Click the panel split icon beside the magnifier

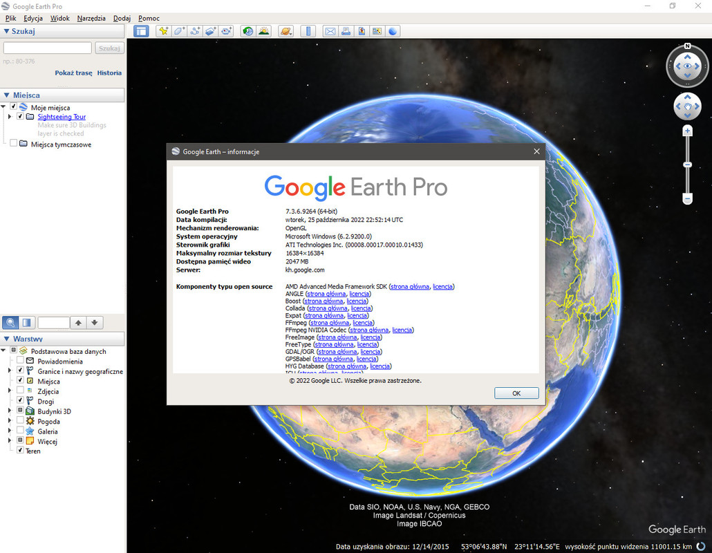coord(27,323)
